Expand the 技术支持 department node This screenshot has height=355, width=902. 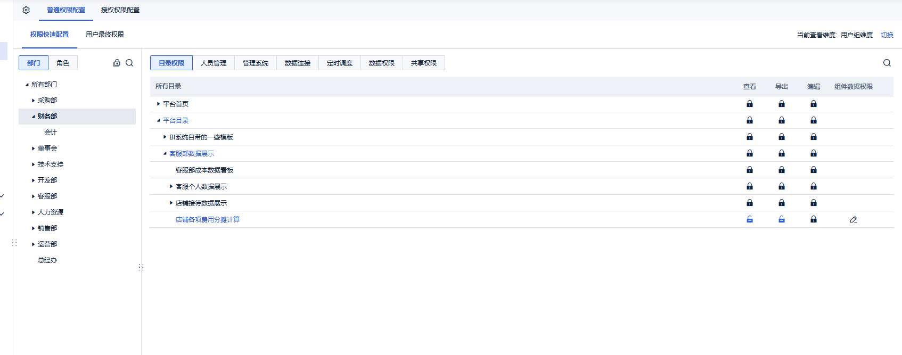(34, 164)
